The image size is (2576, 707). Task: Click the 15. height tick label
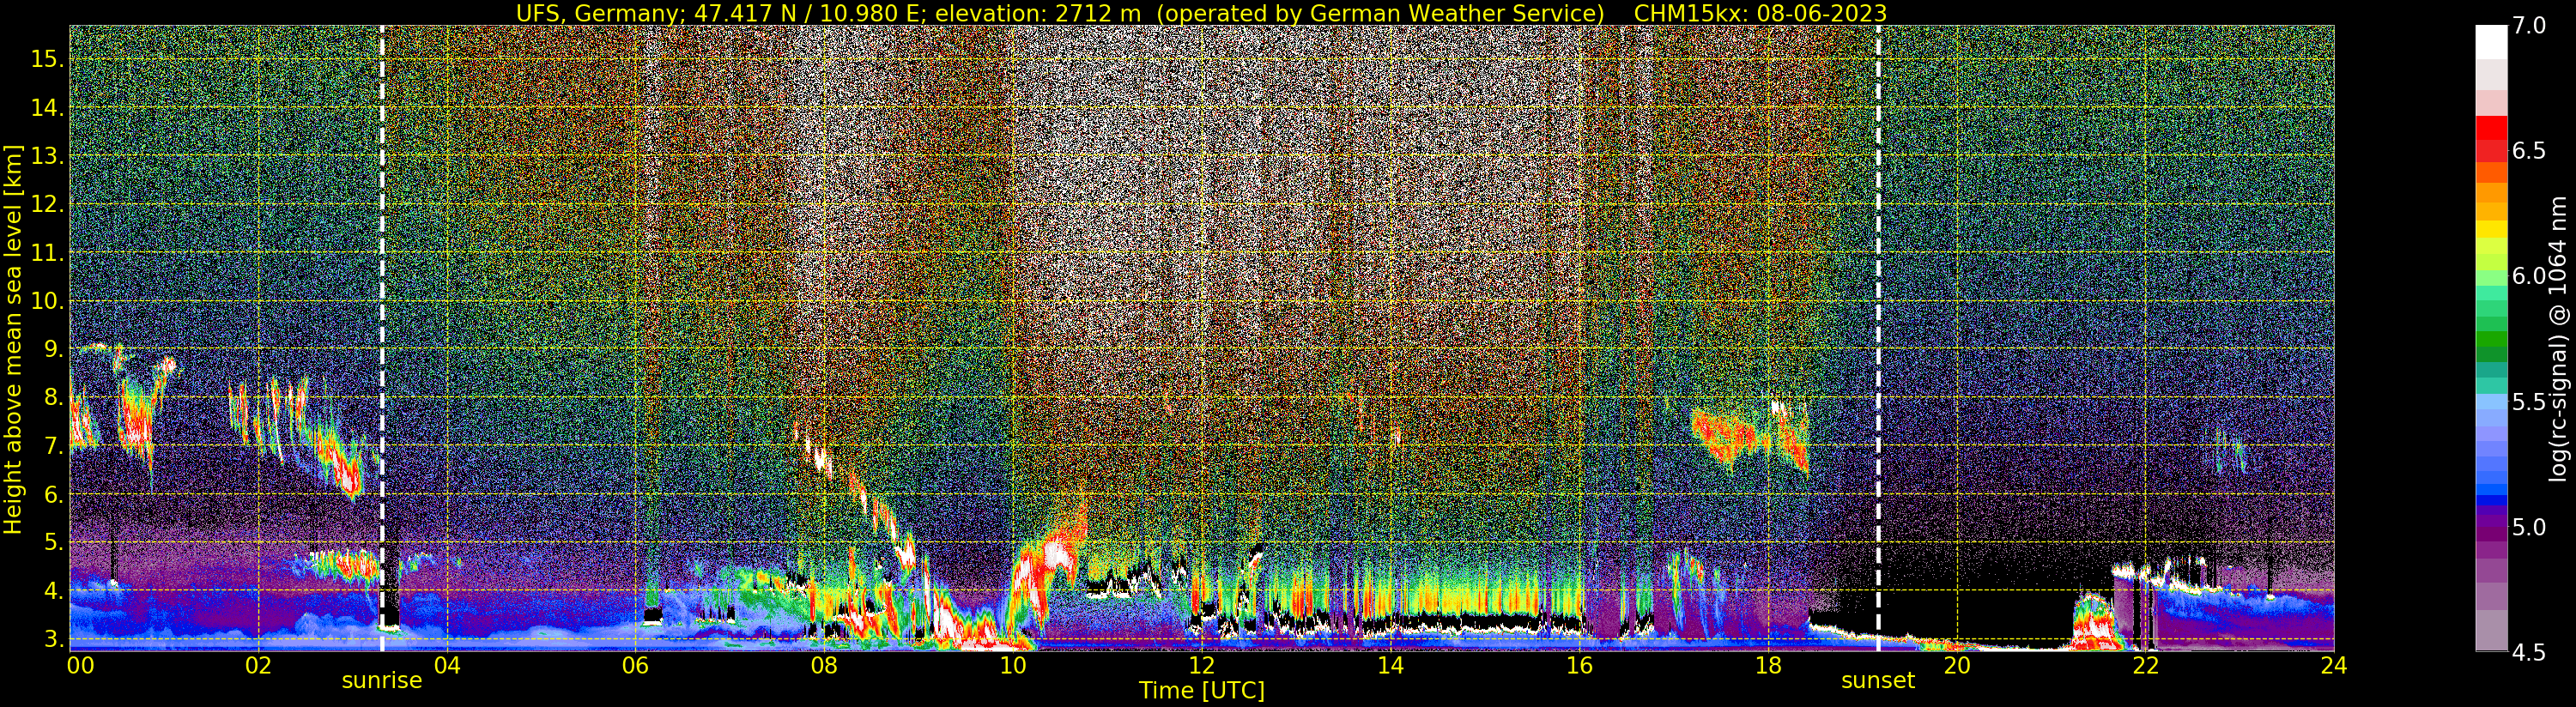point(47,59)
